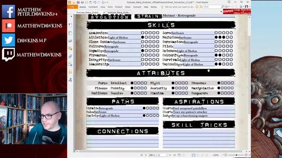
Task: Select the hand tool in quick access toolbar
Action: click(x=103, y=2)
